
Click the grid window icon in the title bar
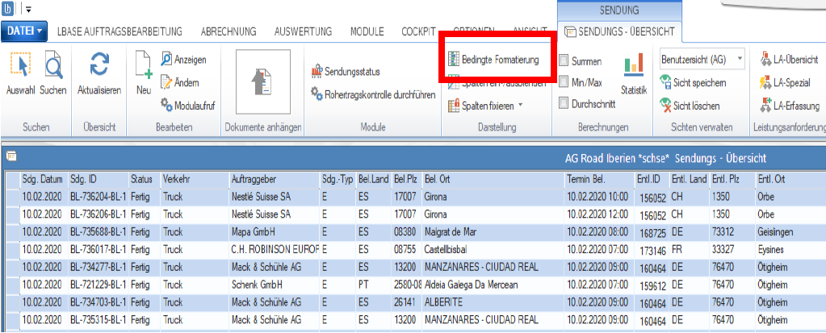coord(11,156)
